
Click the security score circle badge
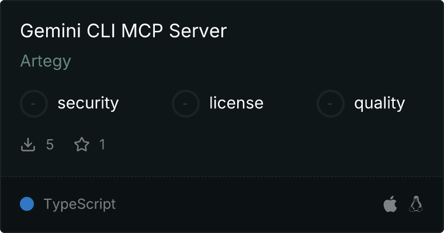34,104
